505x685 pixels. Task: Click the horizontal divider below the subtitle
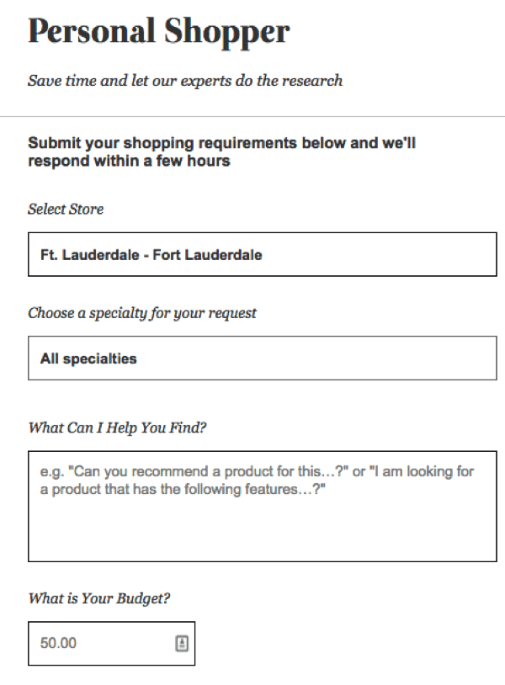click(x=252, y=117)
